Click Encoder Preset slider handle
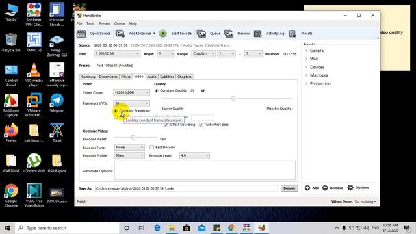Image resolution: width=416 pixels, height=234 pixels. (133, 137)
